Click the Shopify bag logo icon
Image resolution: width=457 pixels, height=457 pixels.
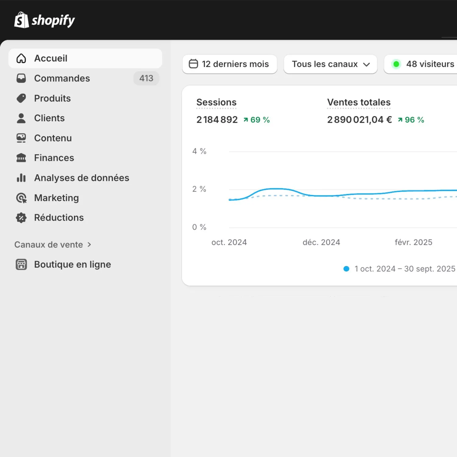tap(21, 20)
